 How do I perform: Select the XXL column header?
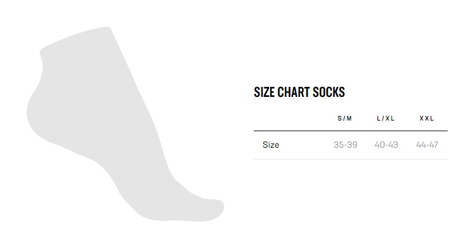coord(427,118)
